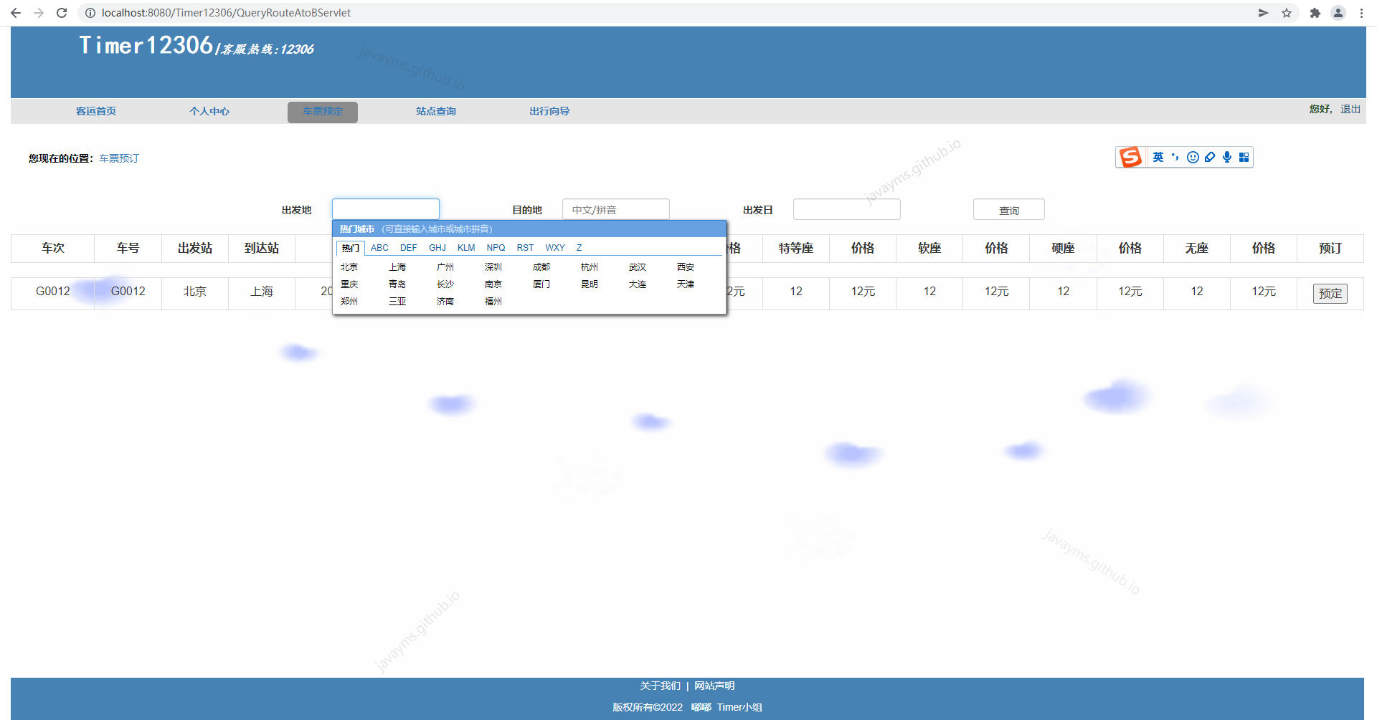
Task: Click the 查询 query button
Action: point(1008,209)
